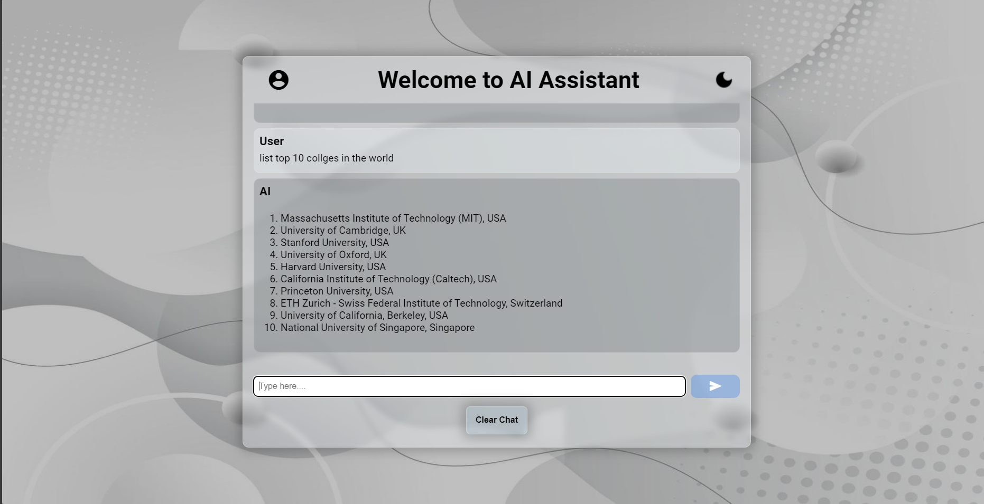
Task: Focus the 'Type here....' message input
Action: pyautogui.click(x=469, y=386)
